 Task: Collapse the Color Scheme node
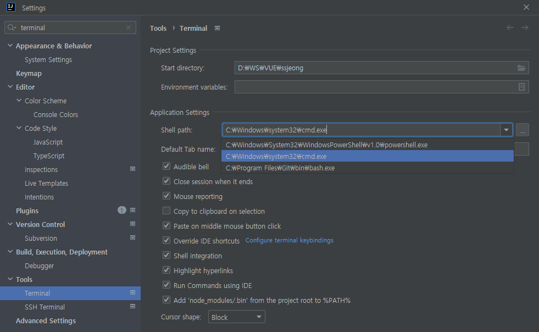pyautogui.click(x=19, y=101)
